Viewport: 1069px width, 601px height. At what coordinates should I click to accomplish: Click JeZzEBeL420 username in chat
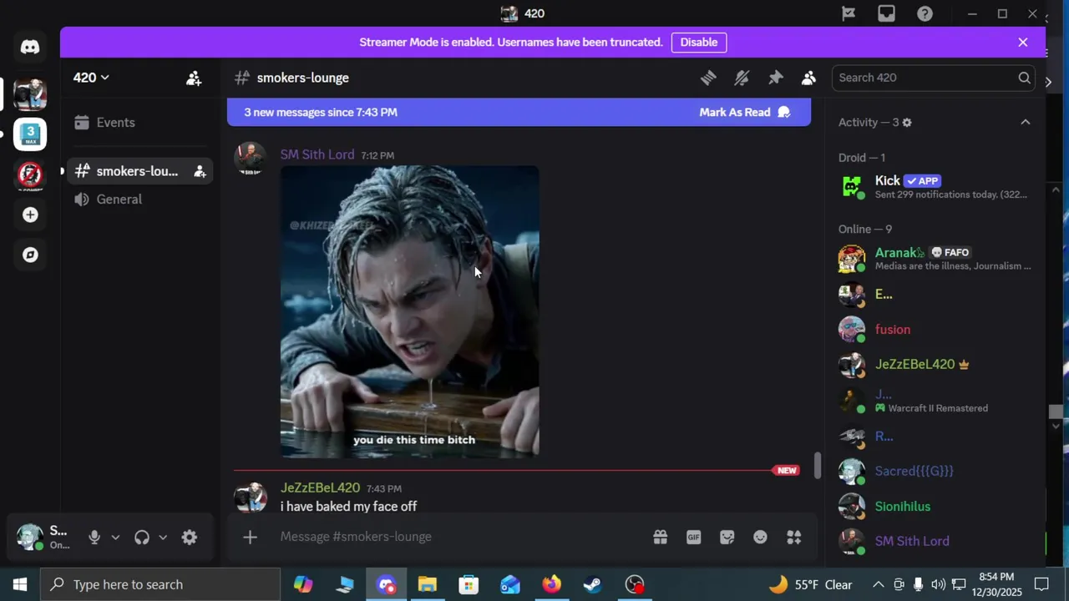coord(320,487)
